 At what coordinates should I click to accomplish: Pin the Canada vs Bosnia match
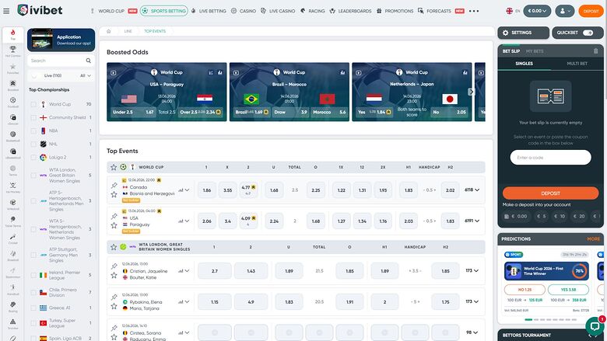point(114,186)
